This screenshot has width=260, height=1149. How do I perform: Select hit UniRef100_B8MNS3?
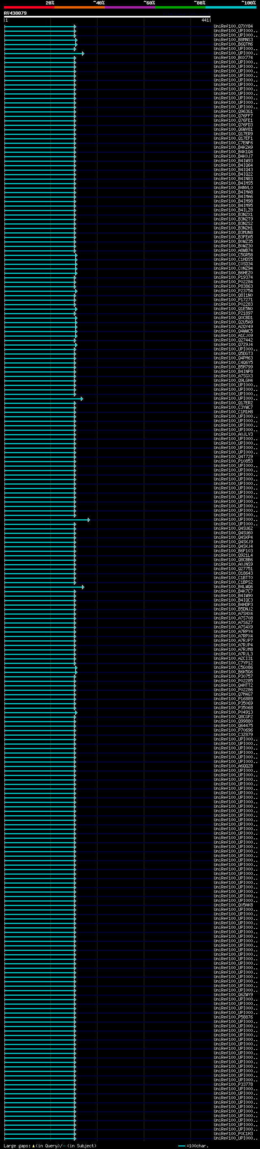click(x=233, y=40)
